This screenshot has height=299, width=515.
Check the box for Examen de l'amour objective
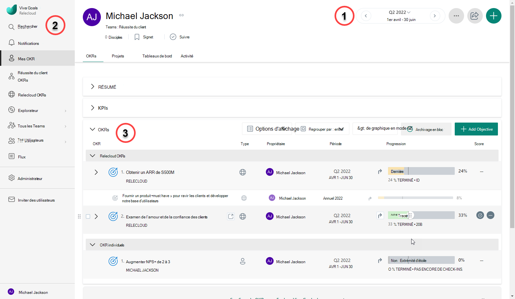pyautogui.click(x=88, y=216)
